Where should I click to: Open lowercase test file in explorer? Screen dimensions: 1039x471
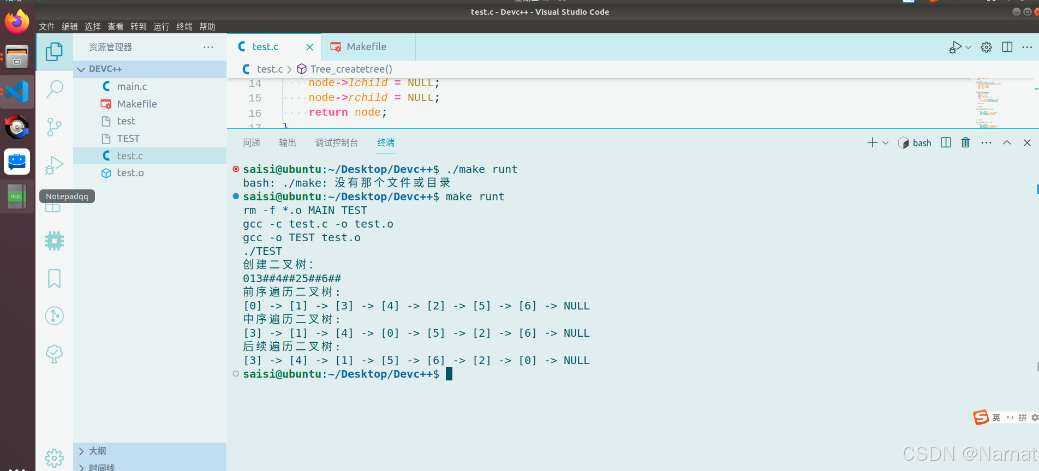(x=150, y=121)
